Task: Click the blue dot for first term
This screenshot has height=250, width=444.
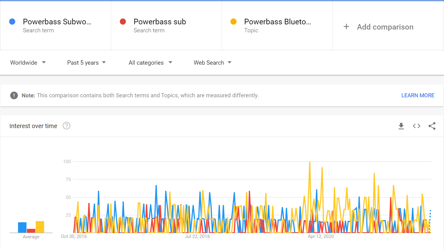Action: pos(12,22)
